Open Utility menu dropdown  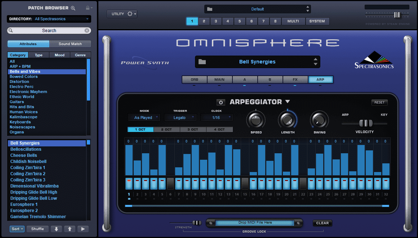(122, 14)
